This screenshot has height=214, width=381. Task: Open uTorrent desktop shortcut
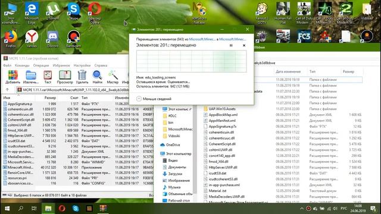pos(52,12)
